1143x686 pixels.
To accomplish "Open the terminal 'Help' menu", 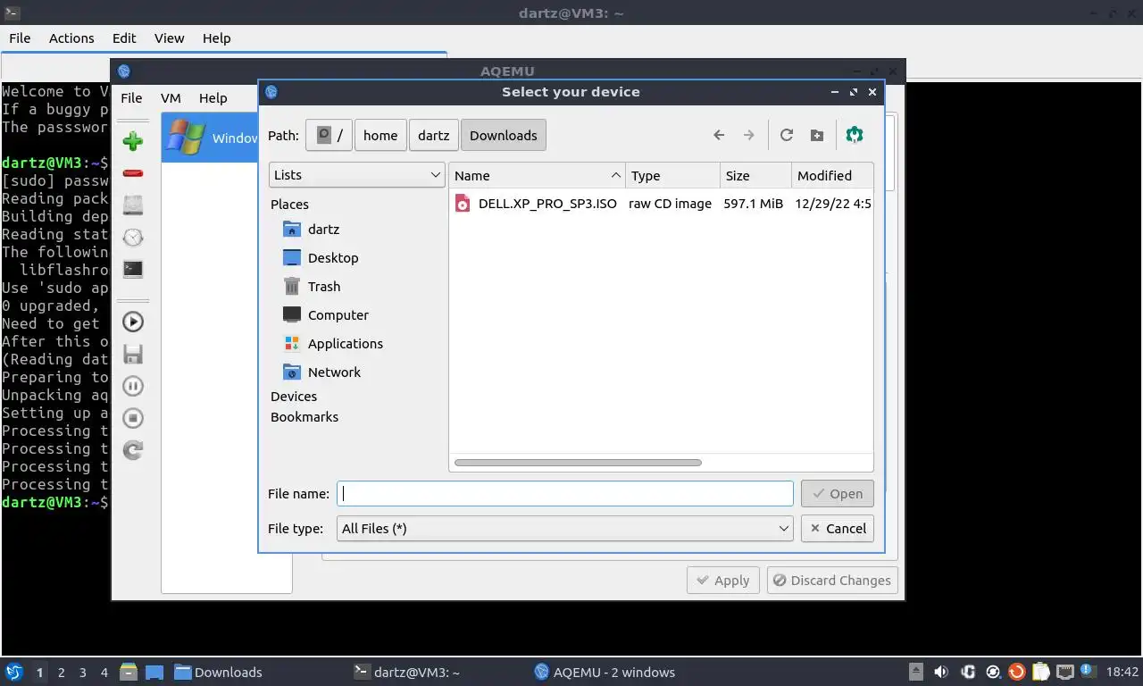I will point(216,38).
